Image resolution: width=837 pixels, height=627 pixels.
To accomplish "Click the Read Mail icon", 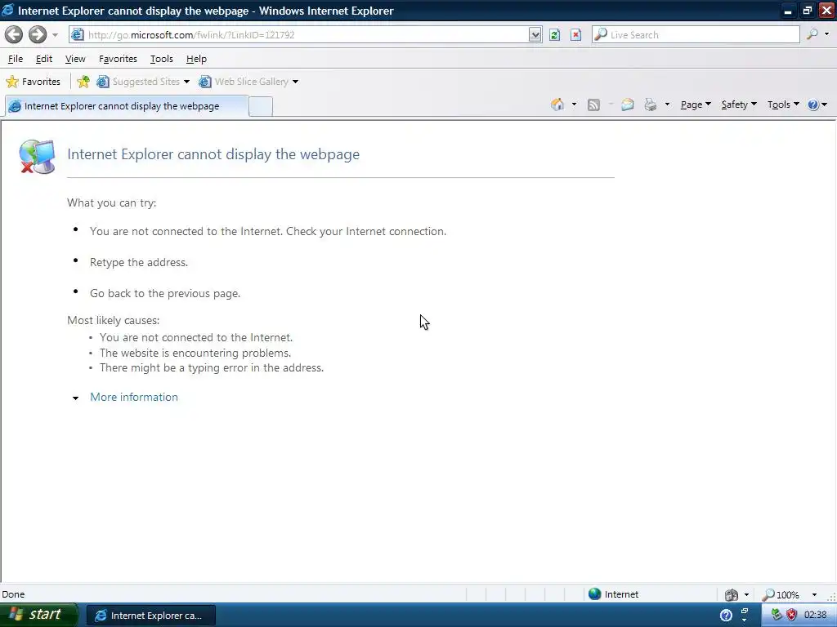I will [627, 104].
